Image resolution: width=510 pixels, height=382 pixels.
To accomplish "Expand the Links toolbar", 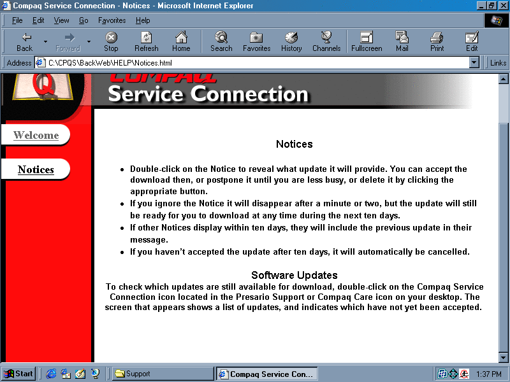I will (x=498, y=62).
